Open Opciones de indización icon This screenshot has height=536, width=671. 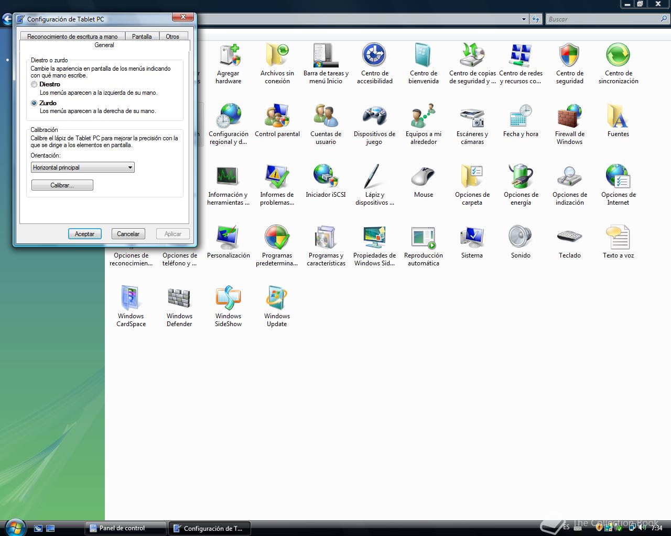(x=569, y=177)
